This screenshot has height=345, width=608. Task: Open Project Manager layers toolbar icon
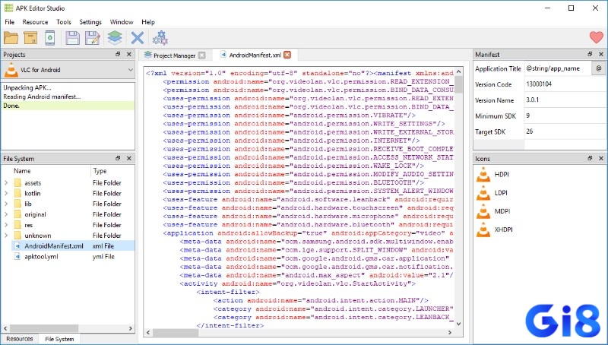pyautogui.click(x=115, y=38)
